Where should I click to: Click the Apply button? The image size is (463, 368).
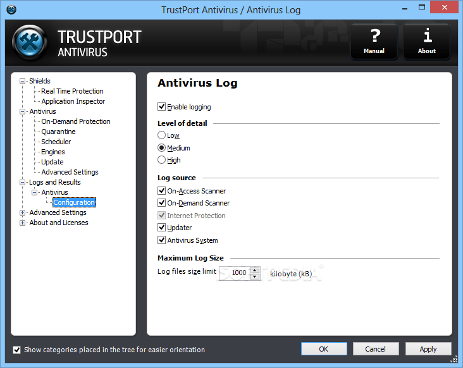(428, 349)
